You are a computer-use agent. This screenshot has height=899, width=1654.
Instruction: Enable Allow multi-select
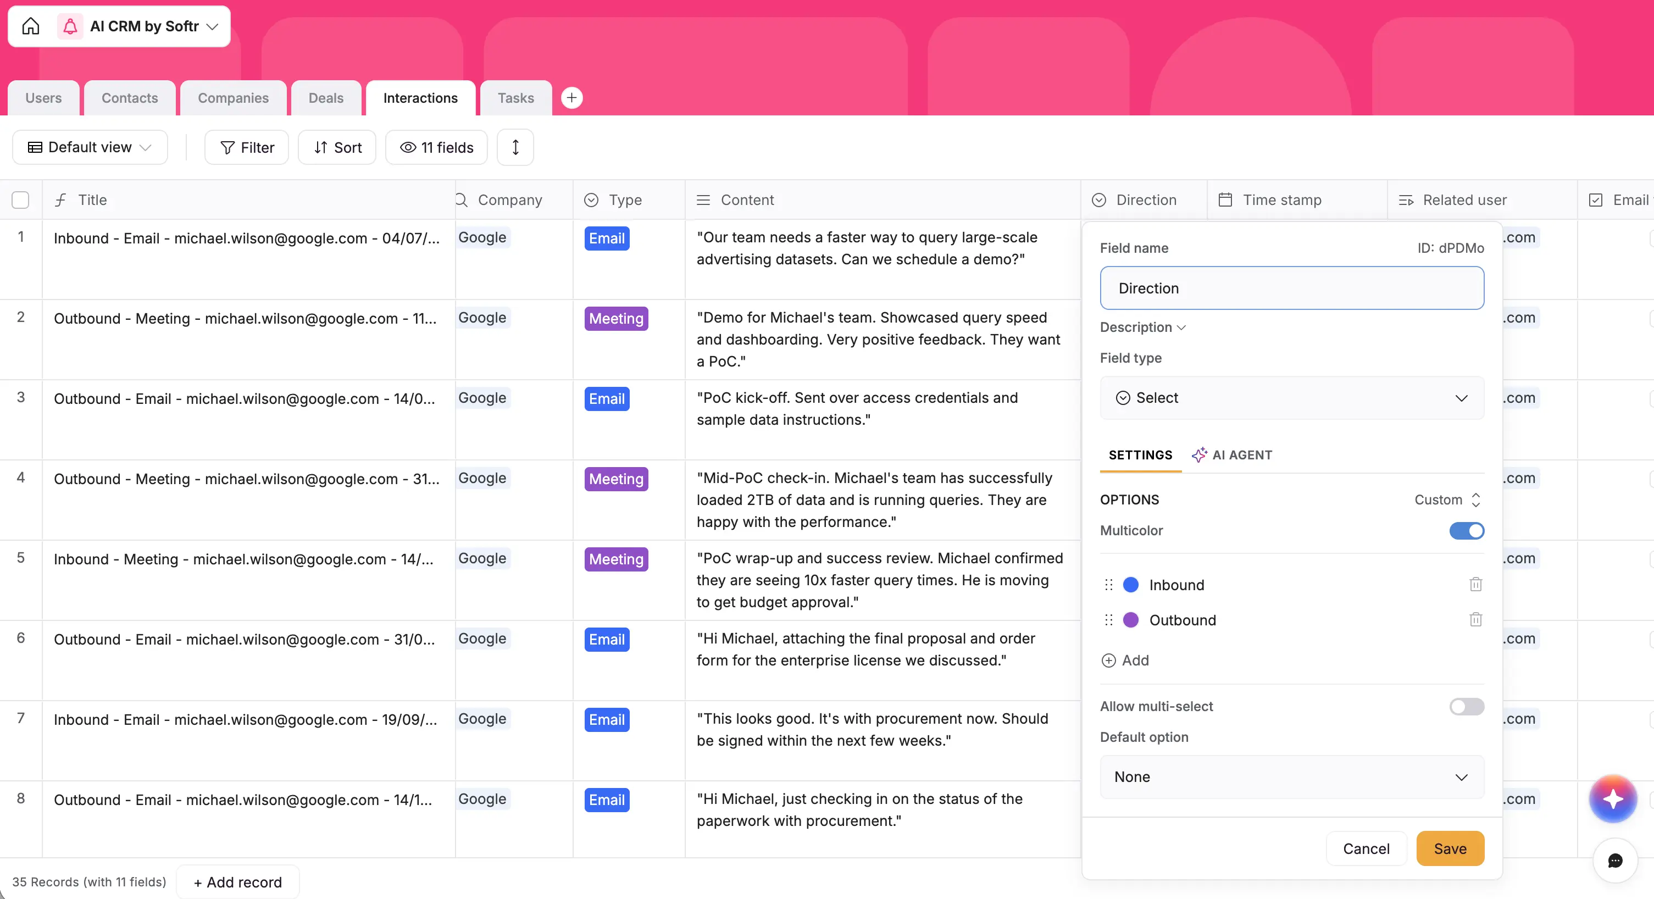[x=1467, y=706]
